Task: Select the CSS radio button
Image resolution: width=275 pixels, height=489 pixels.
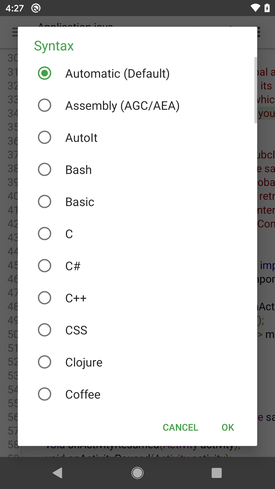Action: (x=45, y=330)
